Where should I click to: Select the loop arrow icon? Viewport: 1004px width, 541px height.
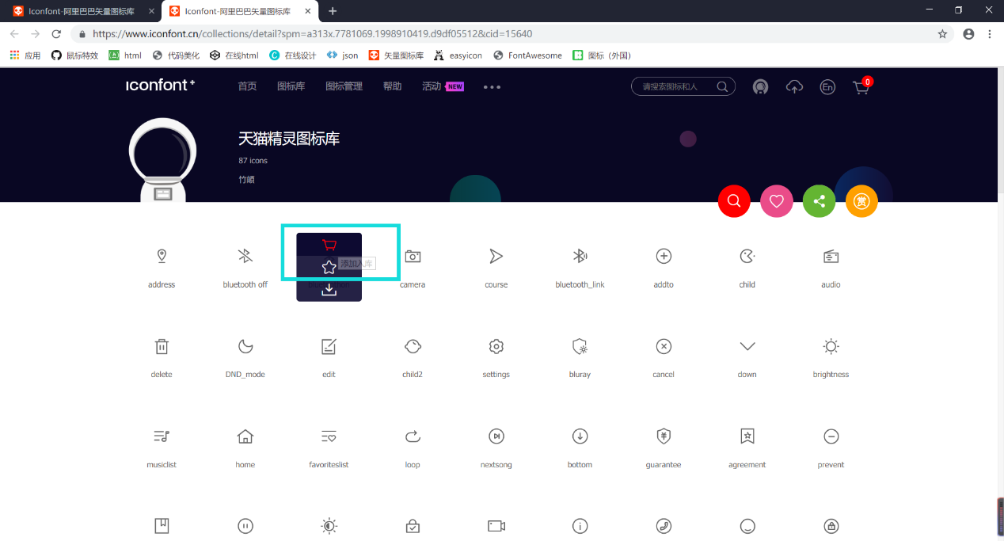pyautogui.click(x=413, y=436)
